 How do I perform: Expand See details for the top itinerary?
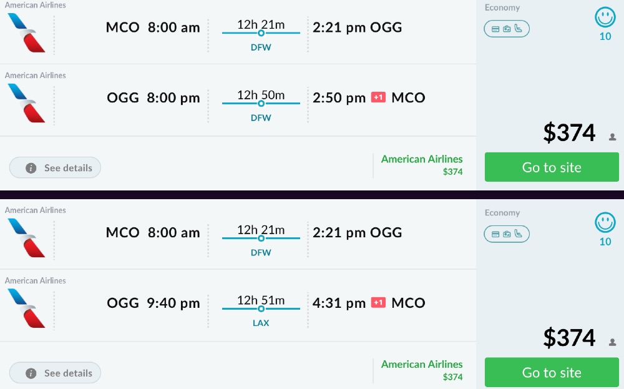55,168
